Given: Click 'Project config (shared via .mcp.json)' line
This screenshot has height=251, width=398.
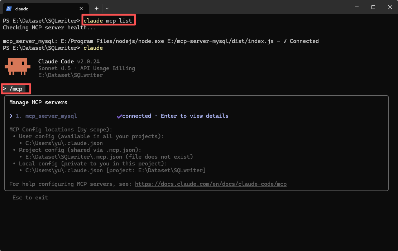Looking at the screenshot, I should tap(80, 150).
